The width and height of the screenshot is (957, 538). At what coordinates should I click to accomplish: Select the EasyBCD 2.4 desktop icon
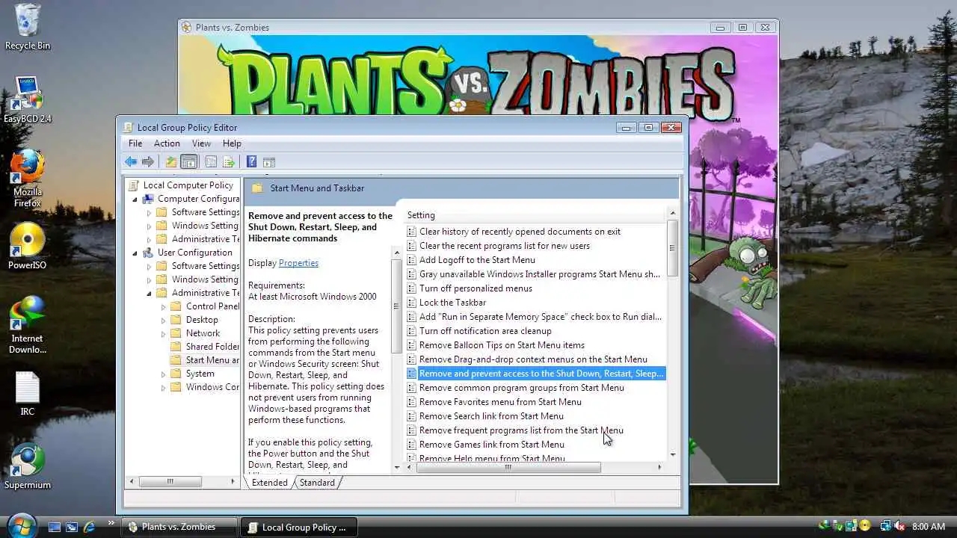(28, 99)
